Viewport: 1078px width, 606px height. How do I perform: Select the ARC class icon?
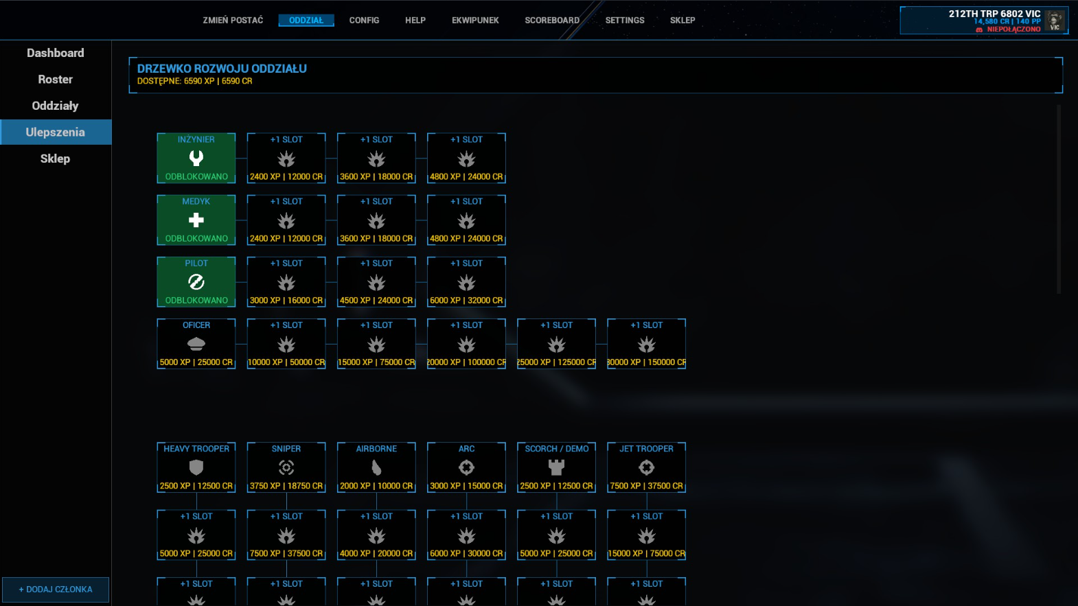467,467
